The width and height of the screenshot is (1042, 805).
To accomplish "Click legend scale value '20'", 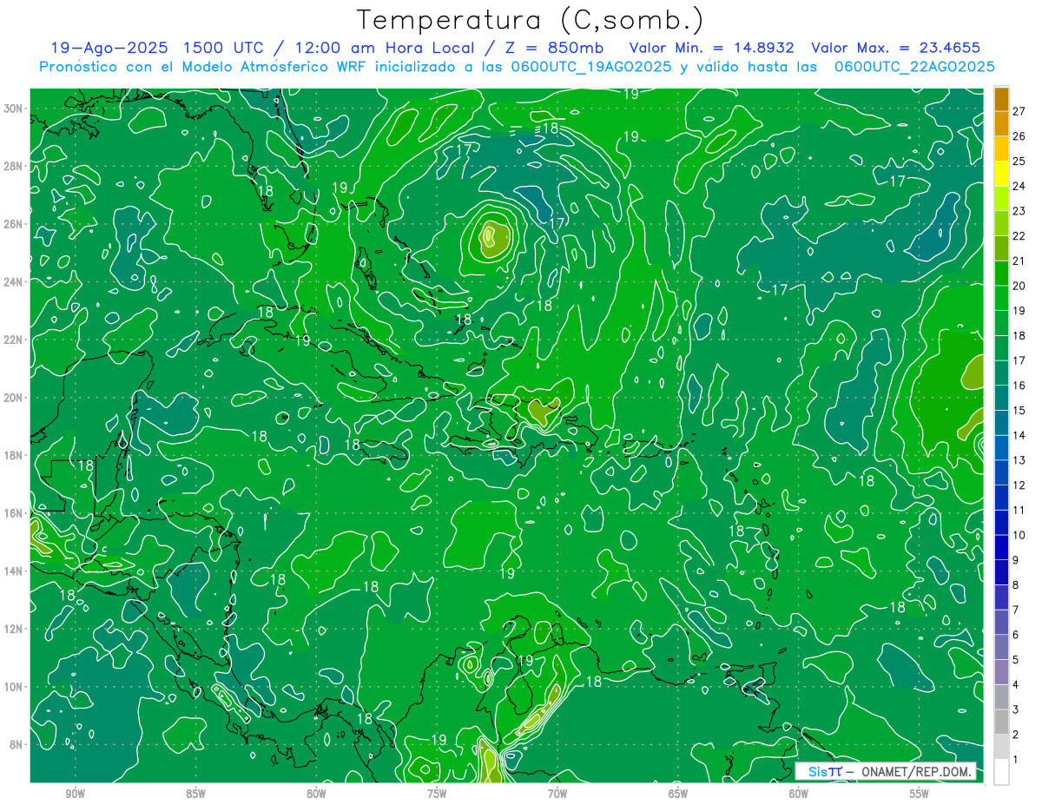I will pyautogui.click(x=1019, y=286).
